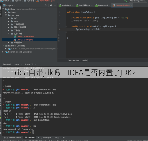The image size is (148, 141).
Task: Select DemoAction.class in project tree
Action: click(25, 37)
